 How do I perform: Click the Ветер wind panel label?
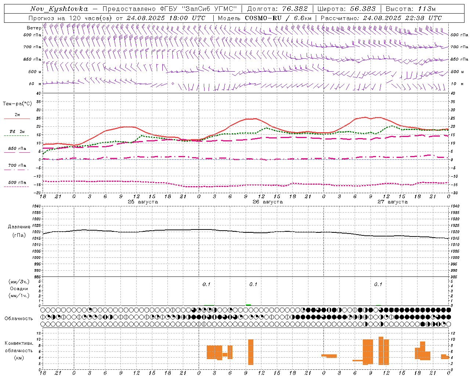[34, 28]
